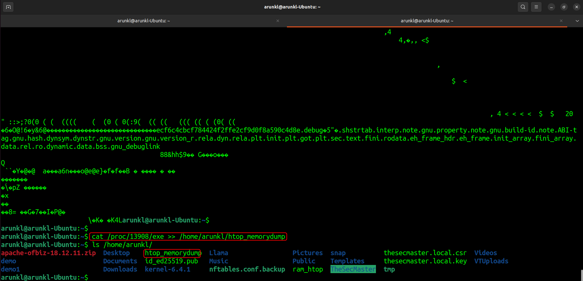Viewport: 583px width, 281px height.
Task: Click the terminal scrollbar thumb
Action: (581, 275)
